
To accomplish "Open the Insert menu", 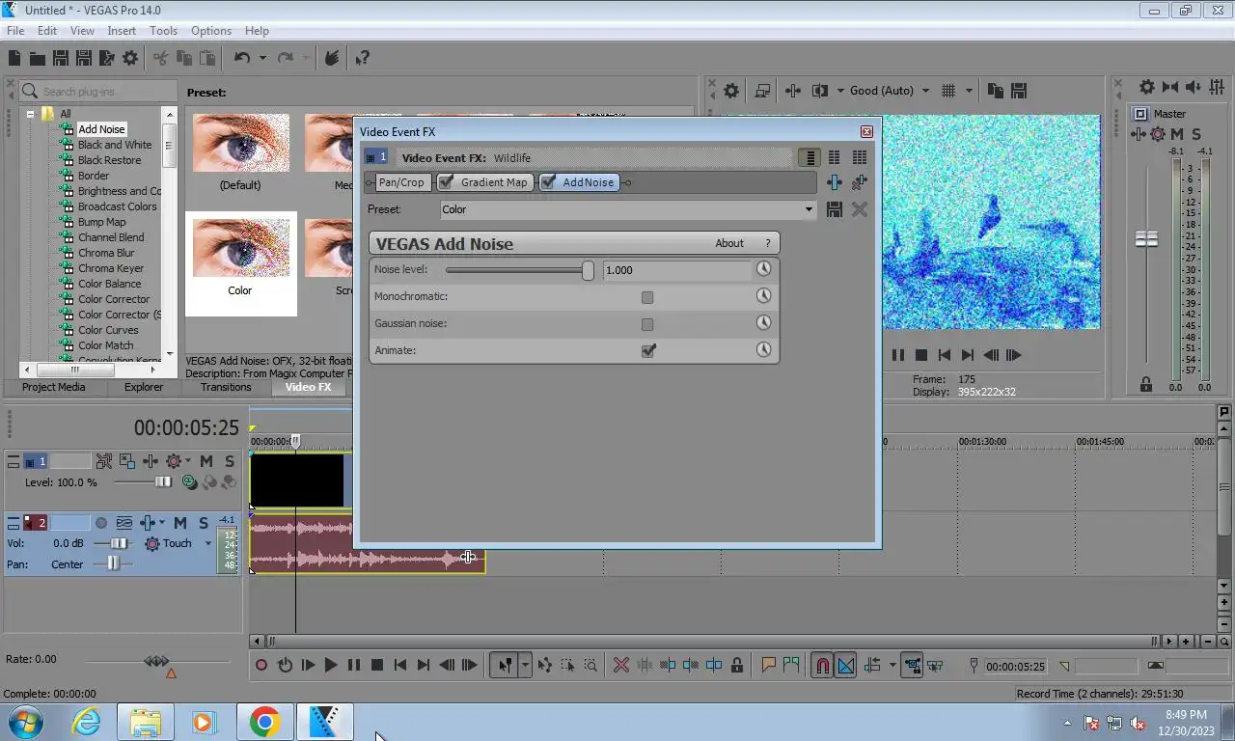I will coord(122,31).
